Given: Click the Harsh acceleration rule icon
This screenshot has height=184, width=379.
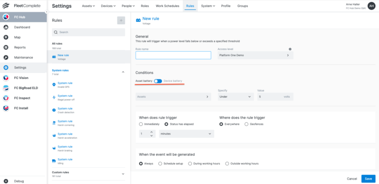Looking at the screenshot, I should pyautogui.click(x=54, y=136).
